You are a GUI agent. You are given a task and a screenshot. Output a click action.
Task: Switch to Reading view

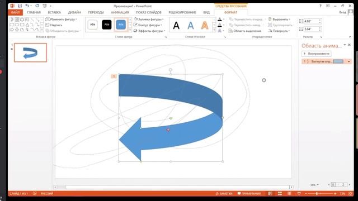click(x=289, y=194)
